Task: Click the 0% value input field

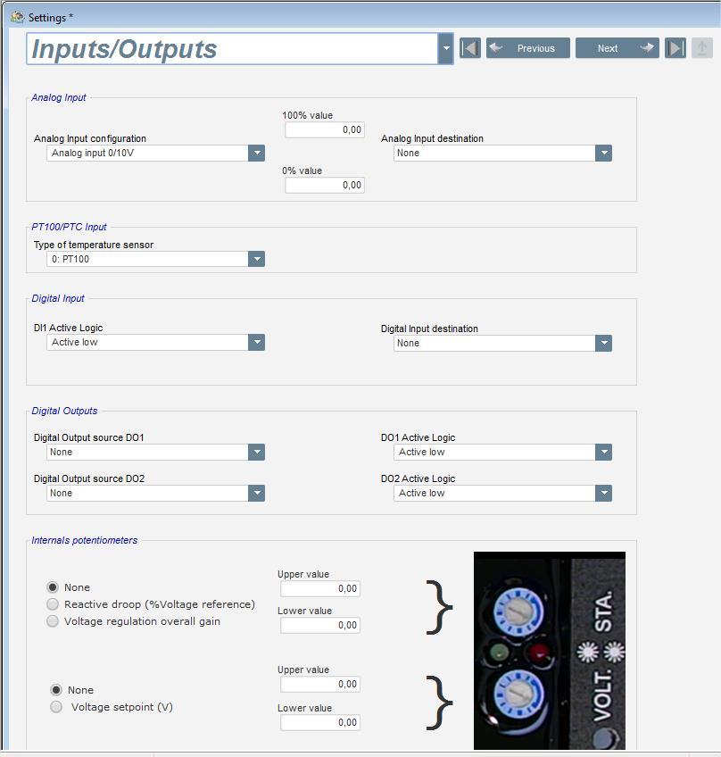Action: [x=325, y=185]
